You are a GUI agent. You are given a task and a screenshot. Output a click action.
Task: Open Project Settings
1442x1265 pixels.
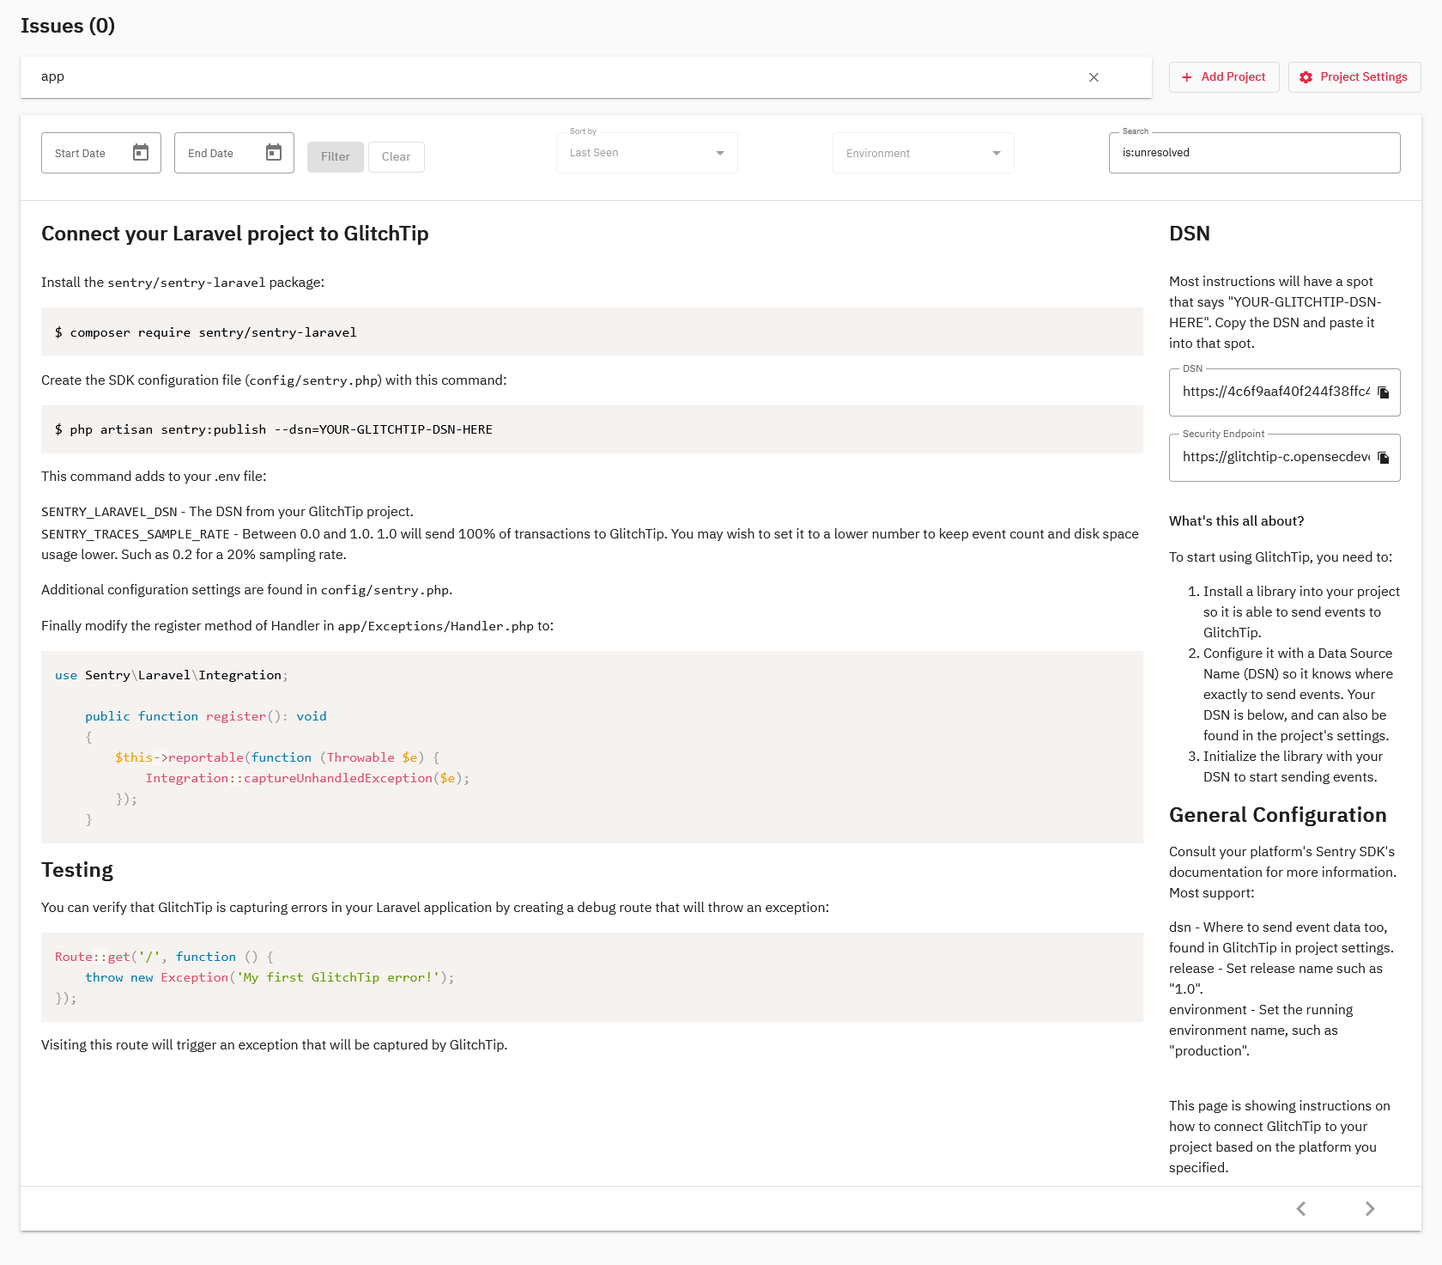1354,77
